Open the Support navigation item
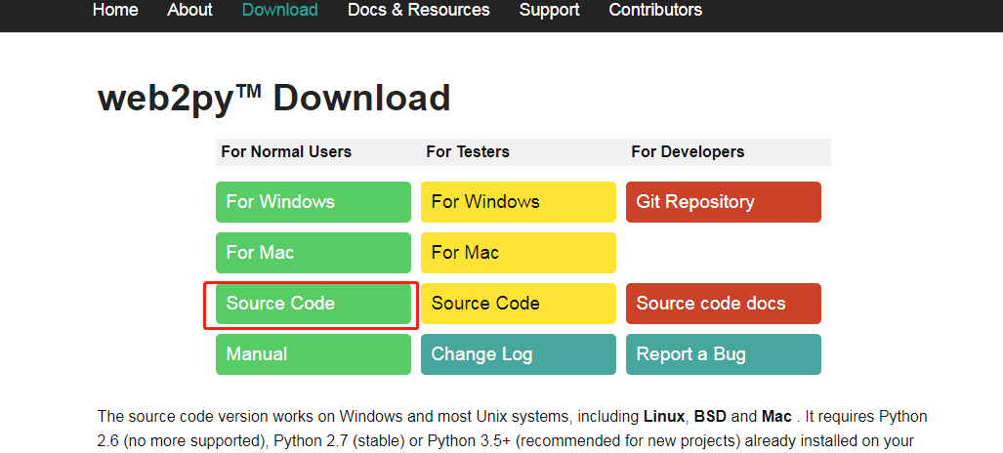 click(550, 10)
